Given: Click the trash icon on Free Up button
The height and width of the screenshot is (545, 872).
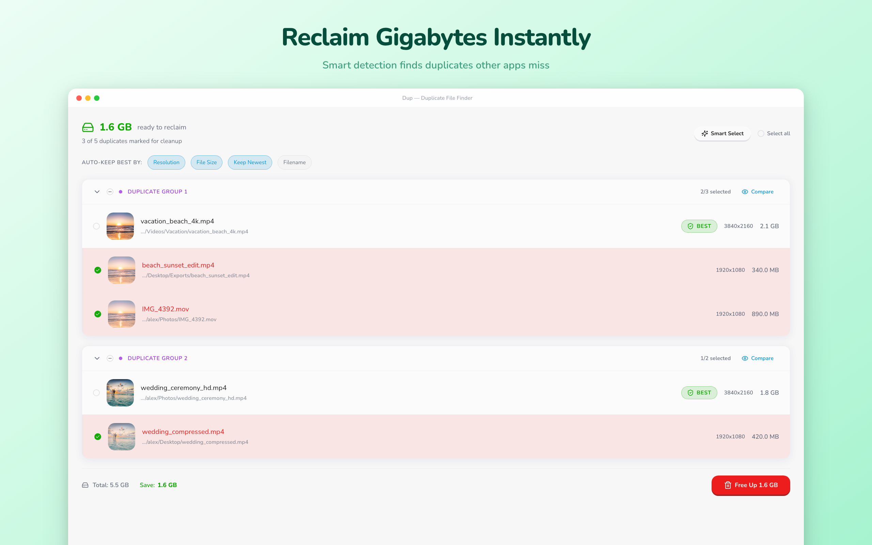Looking at the screenshot, I should pos(728,485).
